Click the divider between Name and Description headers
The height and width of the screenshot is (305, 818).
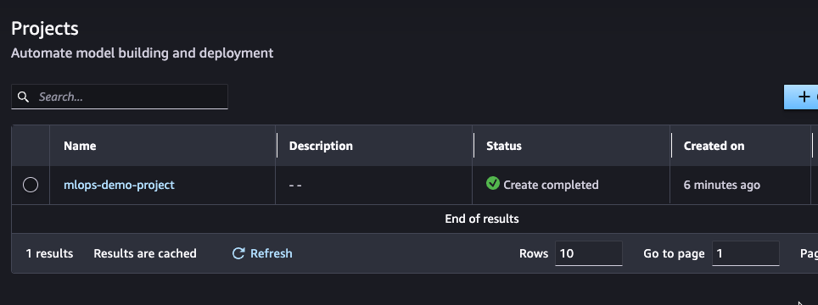click(277, 145)
